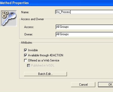Click the Name field containing Do_Process
This screenshot has width=113, height=92.
[84, 12]
